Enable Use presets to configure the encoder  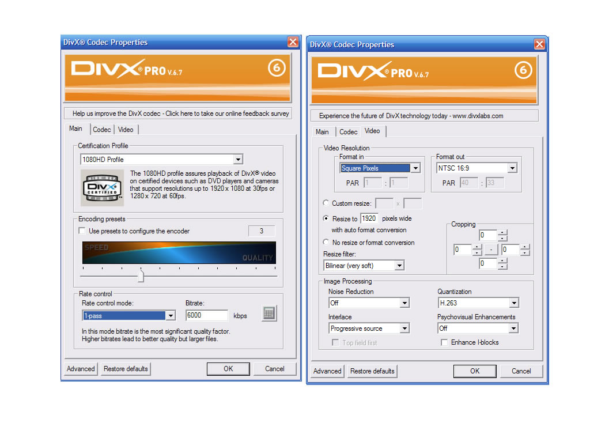tap(82, 231)
